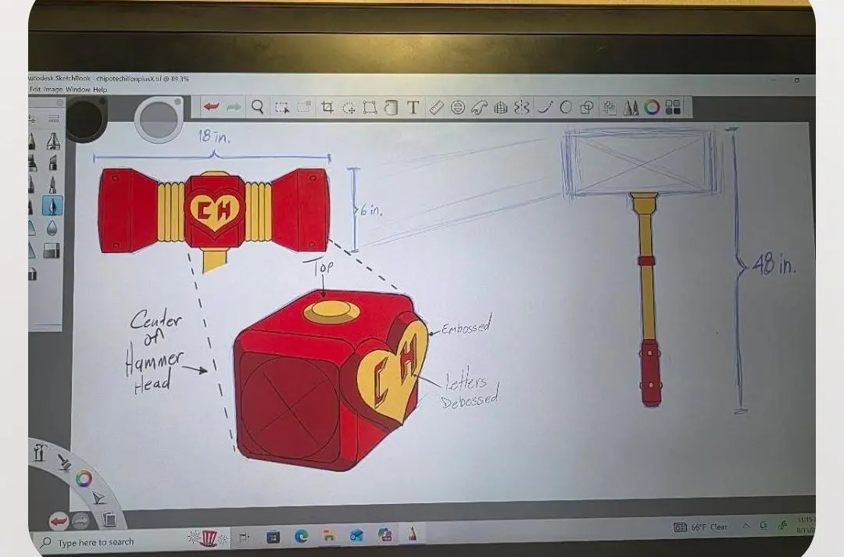Select the Zoom magnifier tool
Screen dimensions: 844x557
coord(257,107)
